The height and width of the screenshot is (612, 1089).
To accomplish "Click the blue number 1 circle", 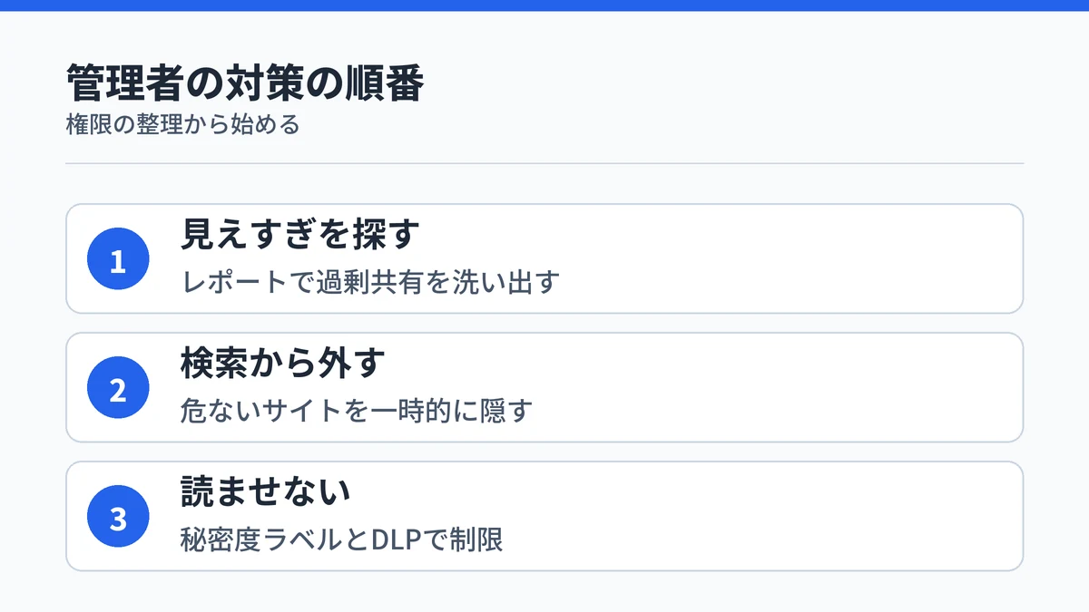I will (x=118, y=259).
